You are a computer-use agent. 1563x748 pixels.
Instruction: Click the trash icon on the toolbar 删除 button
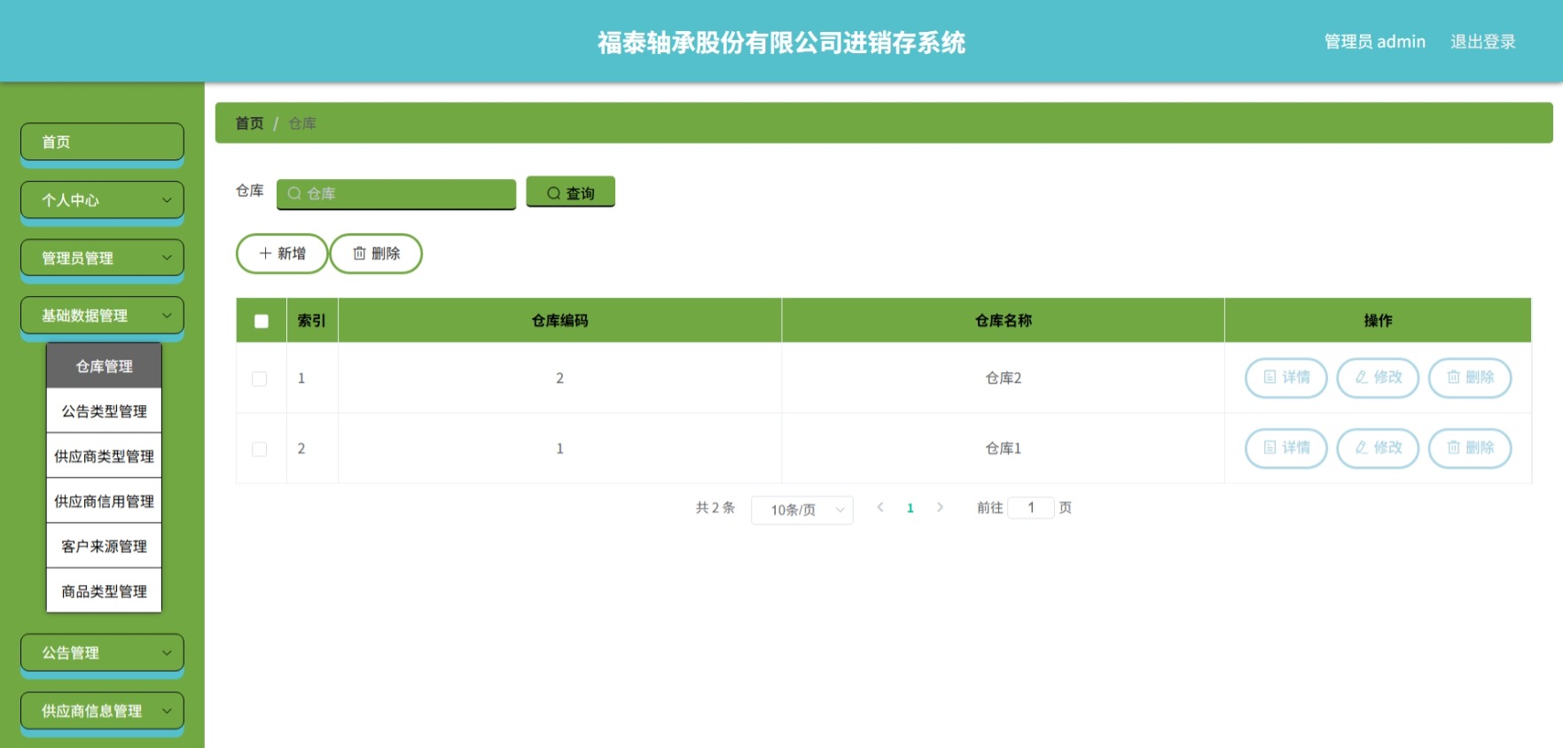pos(359,253)
